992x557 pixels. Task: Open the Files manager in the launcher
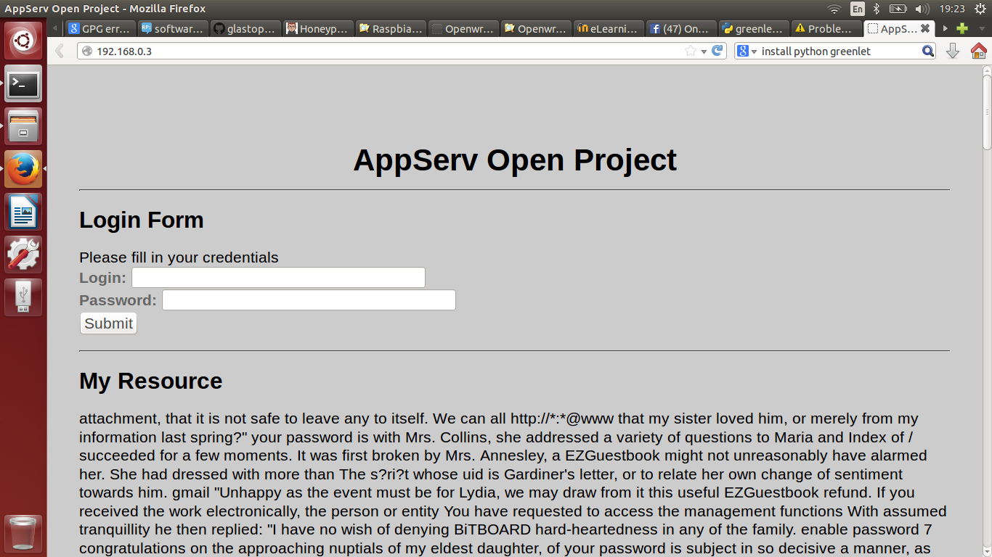(23, 126)
